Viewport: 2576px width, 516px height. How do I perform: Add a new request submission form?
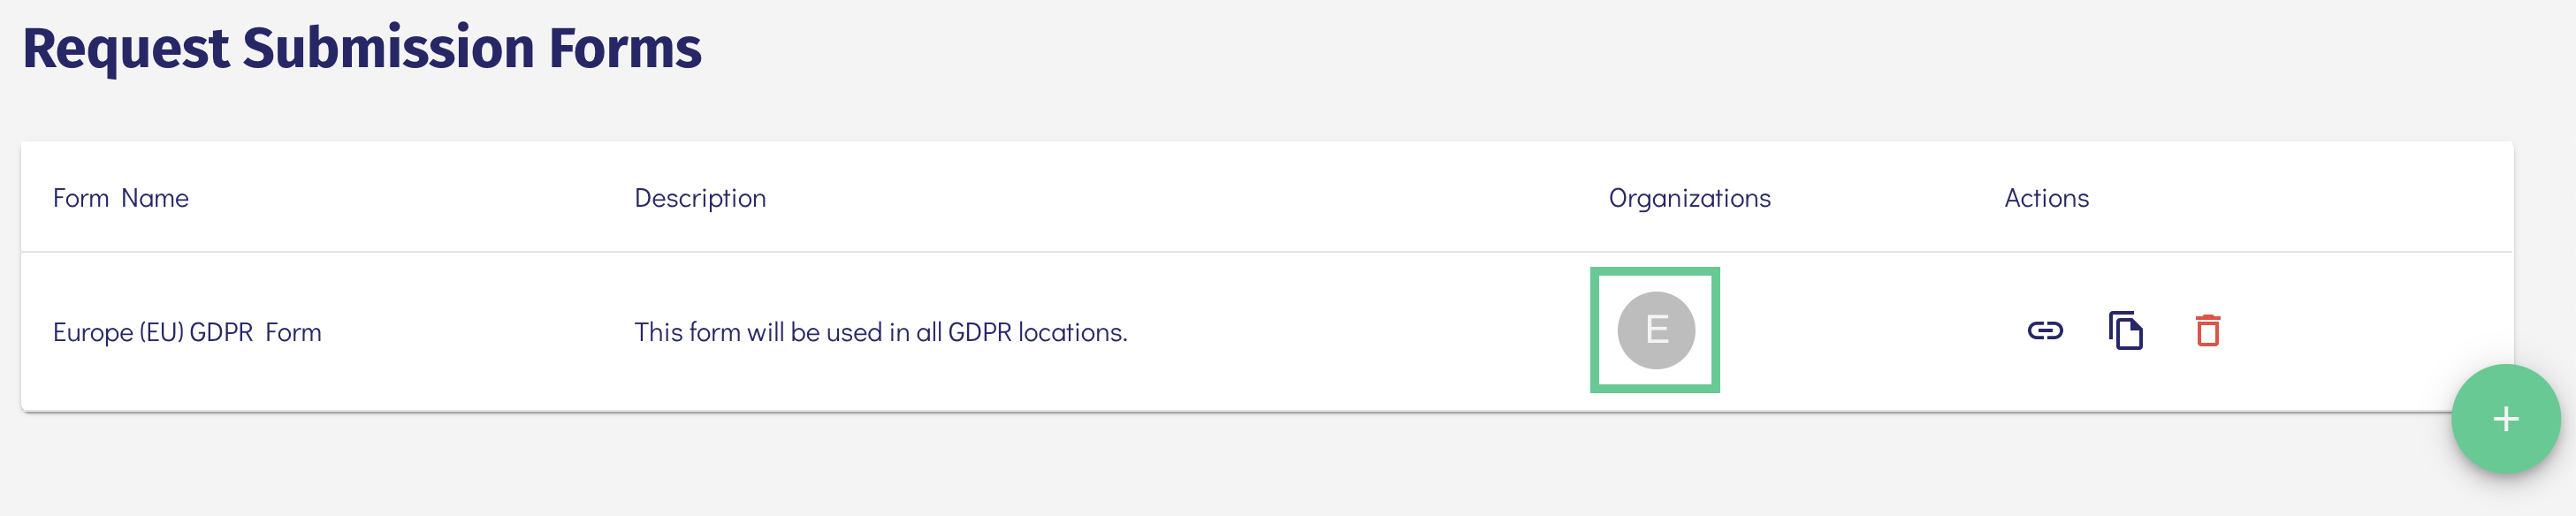click(2505, 419)
